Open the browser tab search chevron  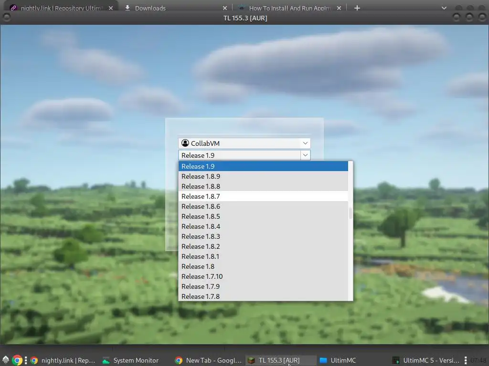(444, 8)
